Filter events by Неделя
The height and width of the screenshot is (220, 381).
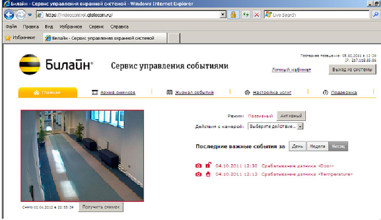click(318, 146)
